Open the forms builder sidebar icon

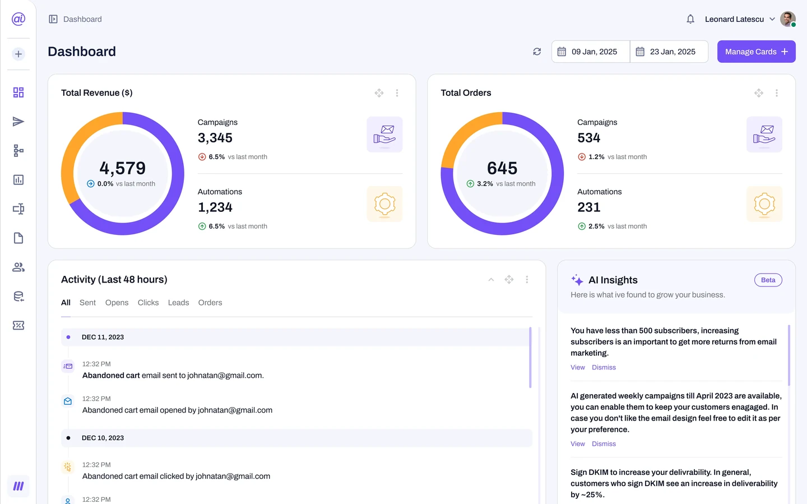tap(18, 209)
